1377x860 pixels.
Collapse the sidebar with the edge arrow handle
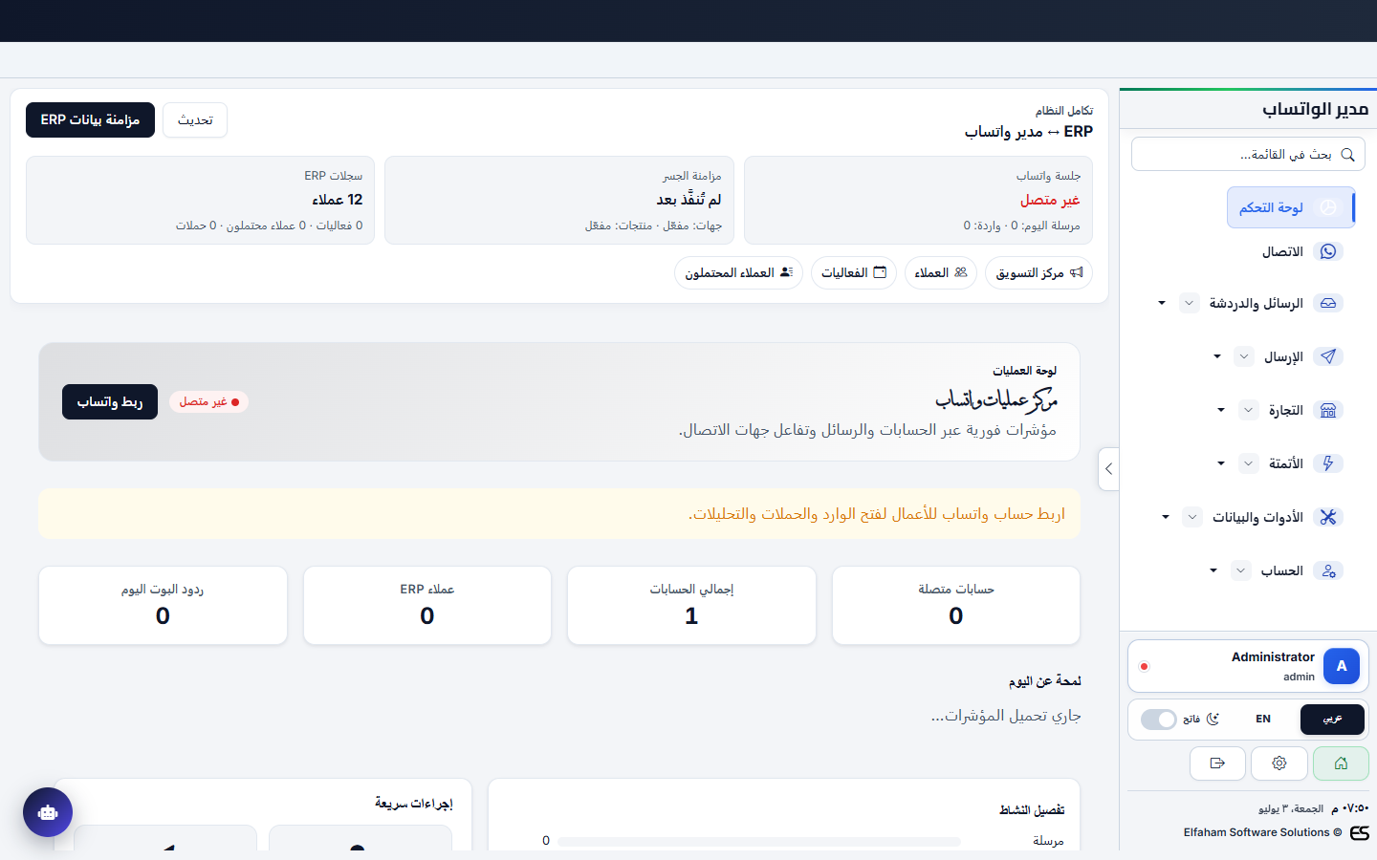(x=1108, y=469)
